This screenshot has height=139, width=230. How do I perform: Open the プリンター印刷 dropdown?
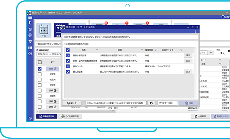pyautogui.click(x=168, y=103)
